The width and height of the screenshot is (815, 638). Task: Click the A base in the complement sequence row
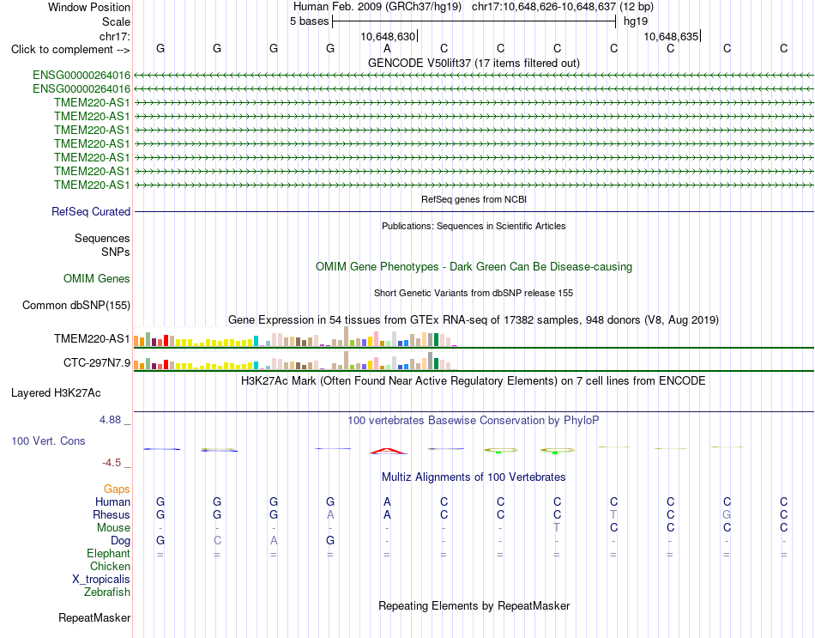387,48
